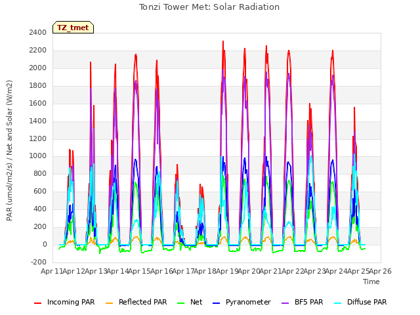This screenshot has height=315, width=420.
Task: Click the cyan Diffuse PAR legend swatch
Action: (338, 303)
